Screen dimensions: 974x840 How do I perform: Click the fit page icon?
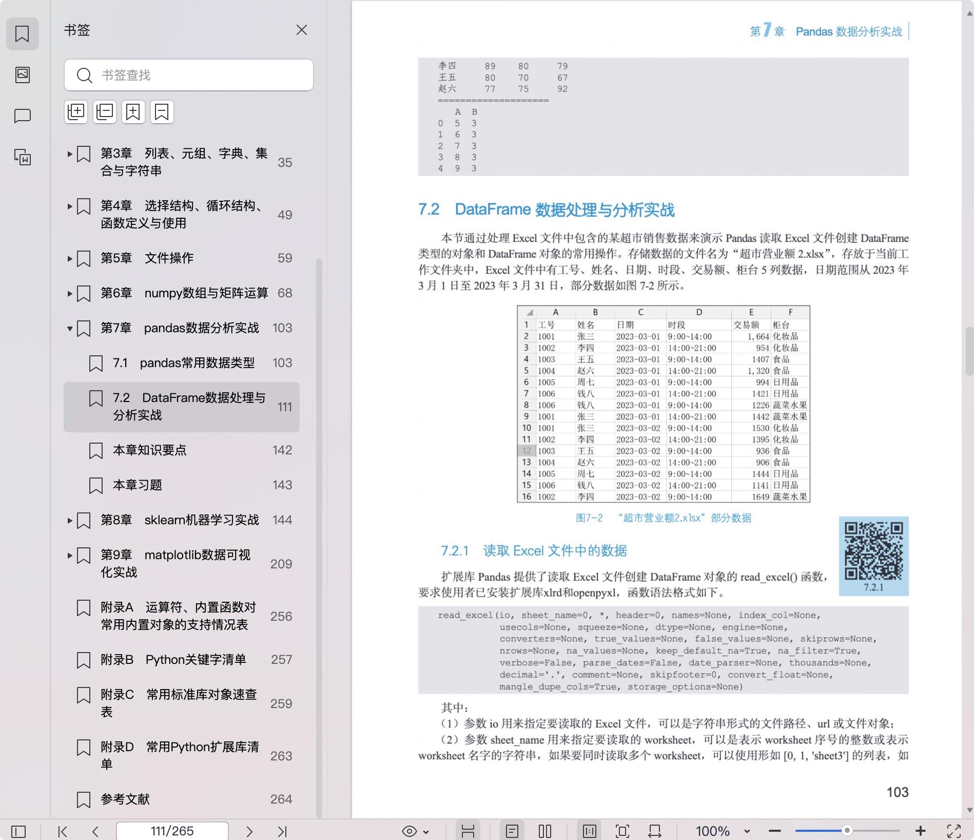(x=622, y=831)
